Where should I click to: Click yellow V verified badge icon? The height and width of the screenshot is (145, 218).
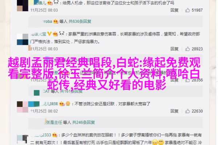click(x=49, y=34)
